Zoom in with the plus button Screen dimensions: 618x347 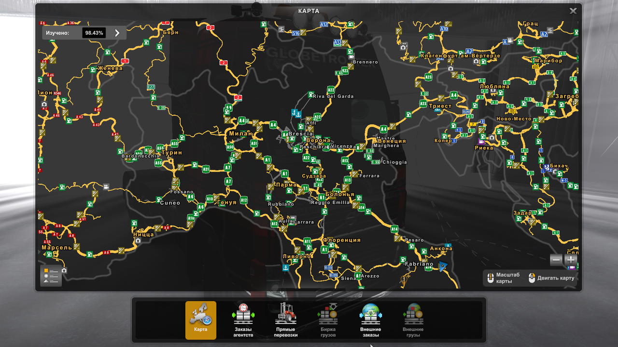point(571,260)
